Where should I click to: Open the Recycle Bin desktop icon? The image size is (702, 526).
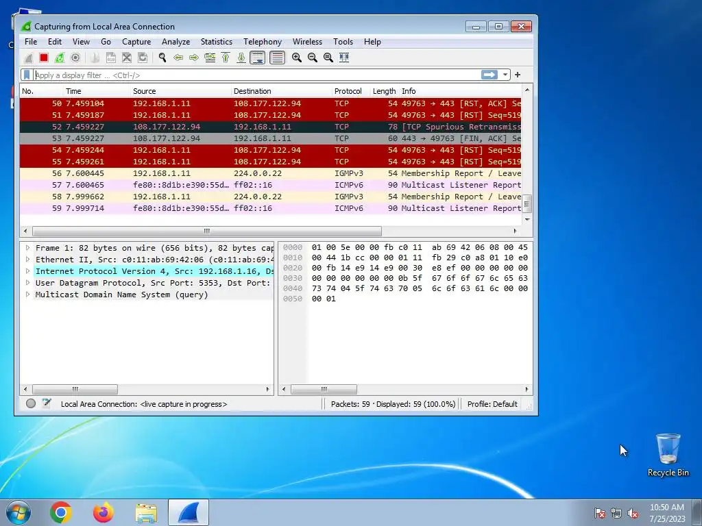tap(668, 455)
